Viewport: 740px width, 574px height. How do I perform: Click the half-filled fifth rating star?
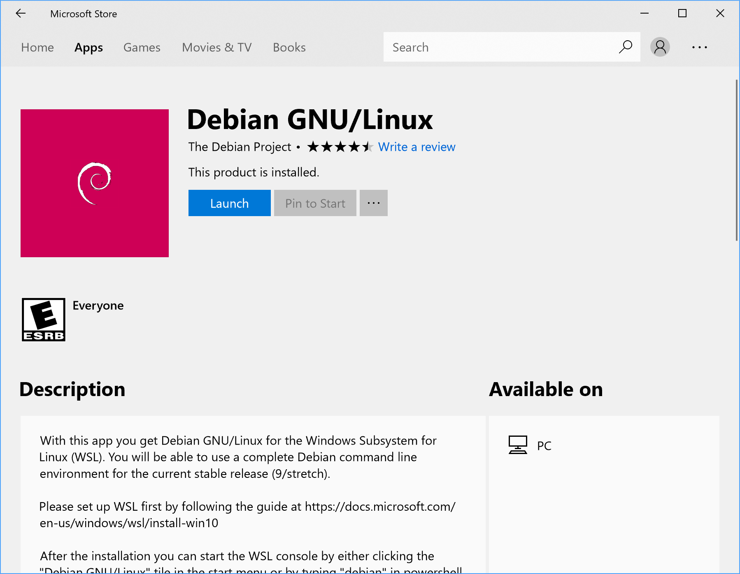click(368, 147)
